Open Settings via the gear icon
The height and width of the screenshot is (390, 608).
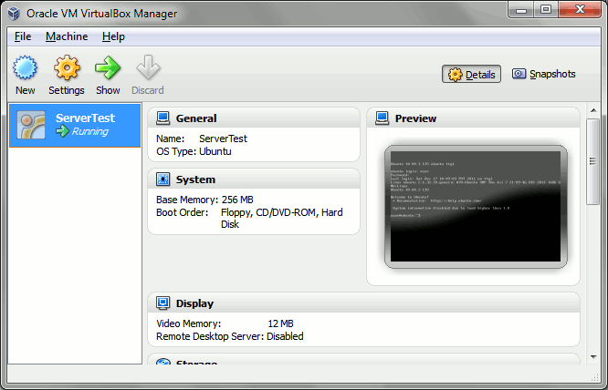pyautogui.click(x=67, y=67)
